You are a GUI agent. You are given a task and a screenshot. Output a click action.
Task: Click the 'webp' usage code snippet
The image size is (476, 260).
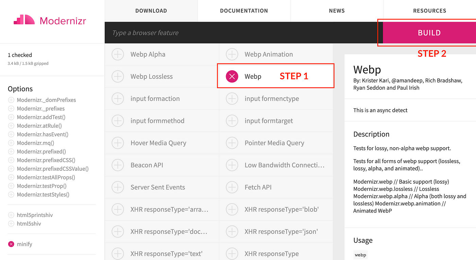360,255
